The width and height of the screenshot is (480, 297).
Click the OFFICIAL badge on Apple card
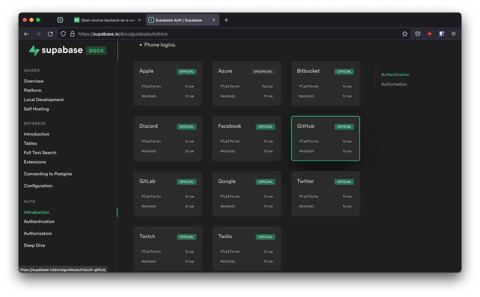click(187, 72)
